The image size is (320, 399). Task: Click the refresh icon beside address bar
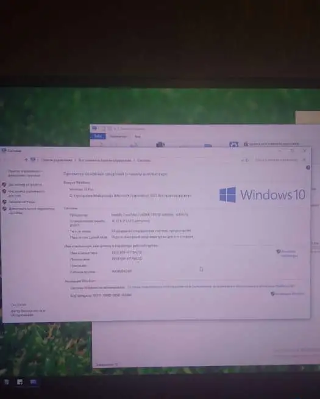[x=247, y=160]
